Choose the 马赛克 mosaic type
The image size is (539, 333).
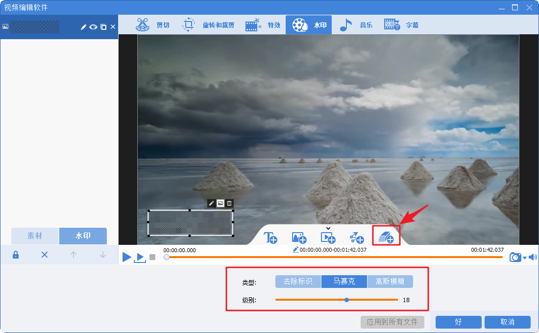pos(344,282)
